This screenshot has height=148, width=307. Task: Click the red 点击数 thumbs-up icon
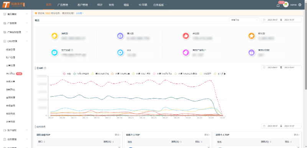click(x=186, y=36)
